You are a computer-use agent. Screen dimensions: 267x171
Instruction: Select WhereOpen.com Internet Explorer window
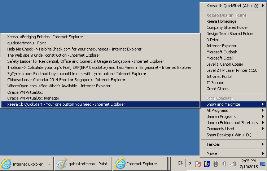coord(100,86)
